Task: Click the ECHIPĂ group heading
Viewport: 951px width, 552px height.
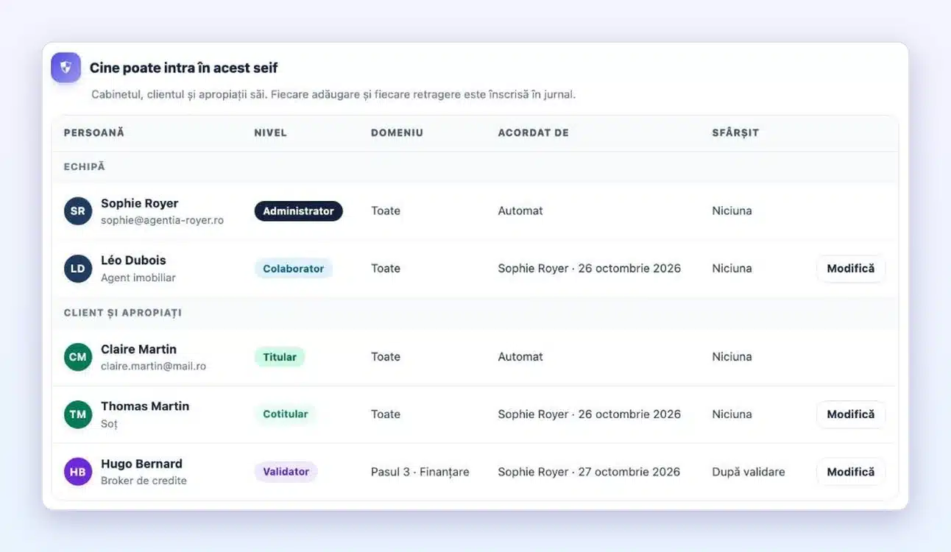Action: pyautogui.click(x=85, y=167)
